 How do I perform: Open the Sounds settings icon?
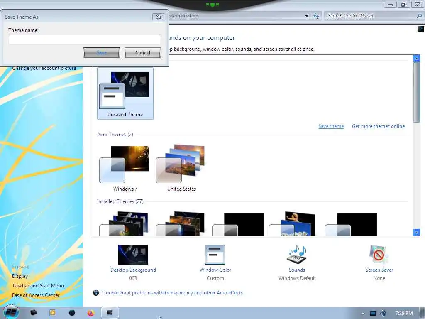point(297,255)
